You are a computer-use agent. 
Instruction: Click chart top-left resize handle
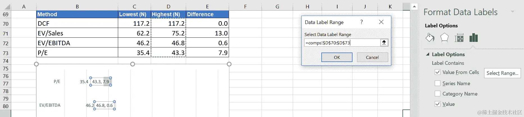tap(36, 64)
